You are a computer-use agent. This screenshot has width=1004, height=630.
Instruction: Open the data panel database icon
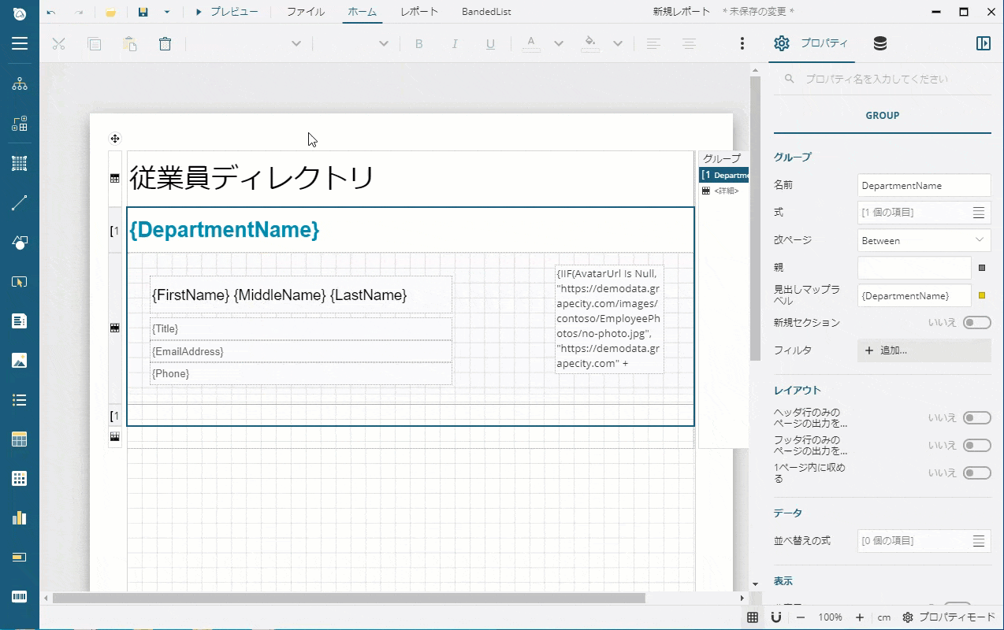(880, 44)
